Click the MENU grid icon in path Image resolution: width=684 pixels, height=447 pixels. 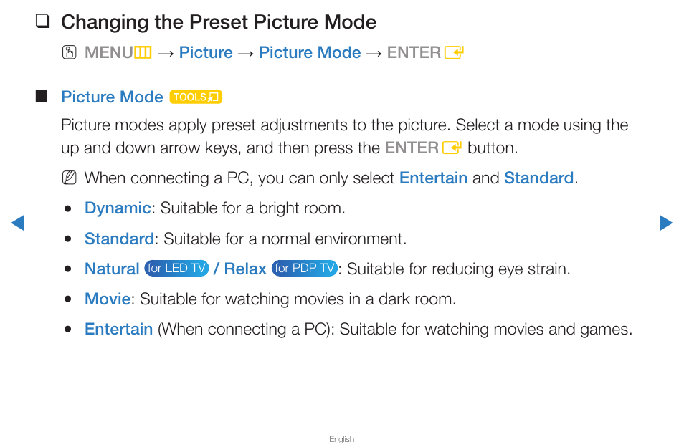point(143,53)
